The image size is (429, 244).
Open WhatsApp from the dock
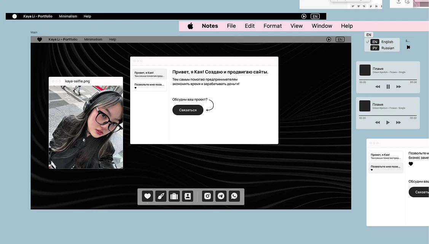coord(234,196)
